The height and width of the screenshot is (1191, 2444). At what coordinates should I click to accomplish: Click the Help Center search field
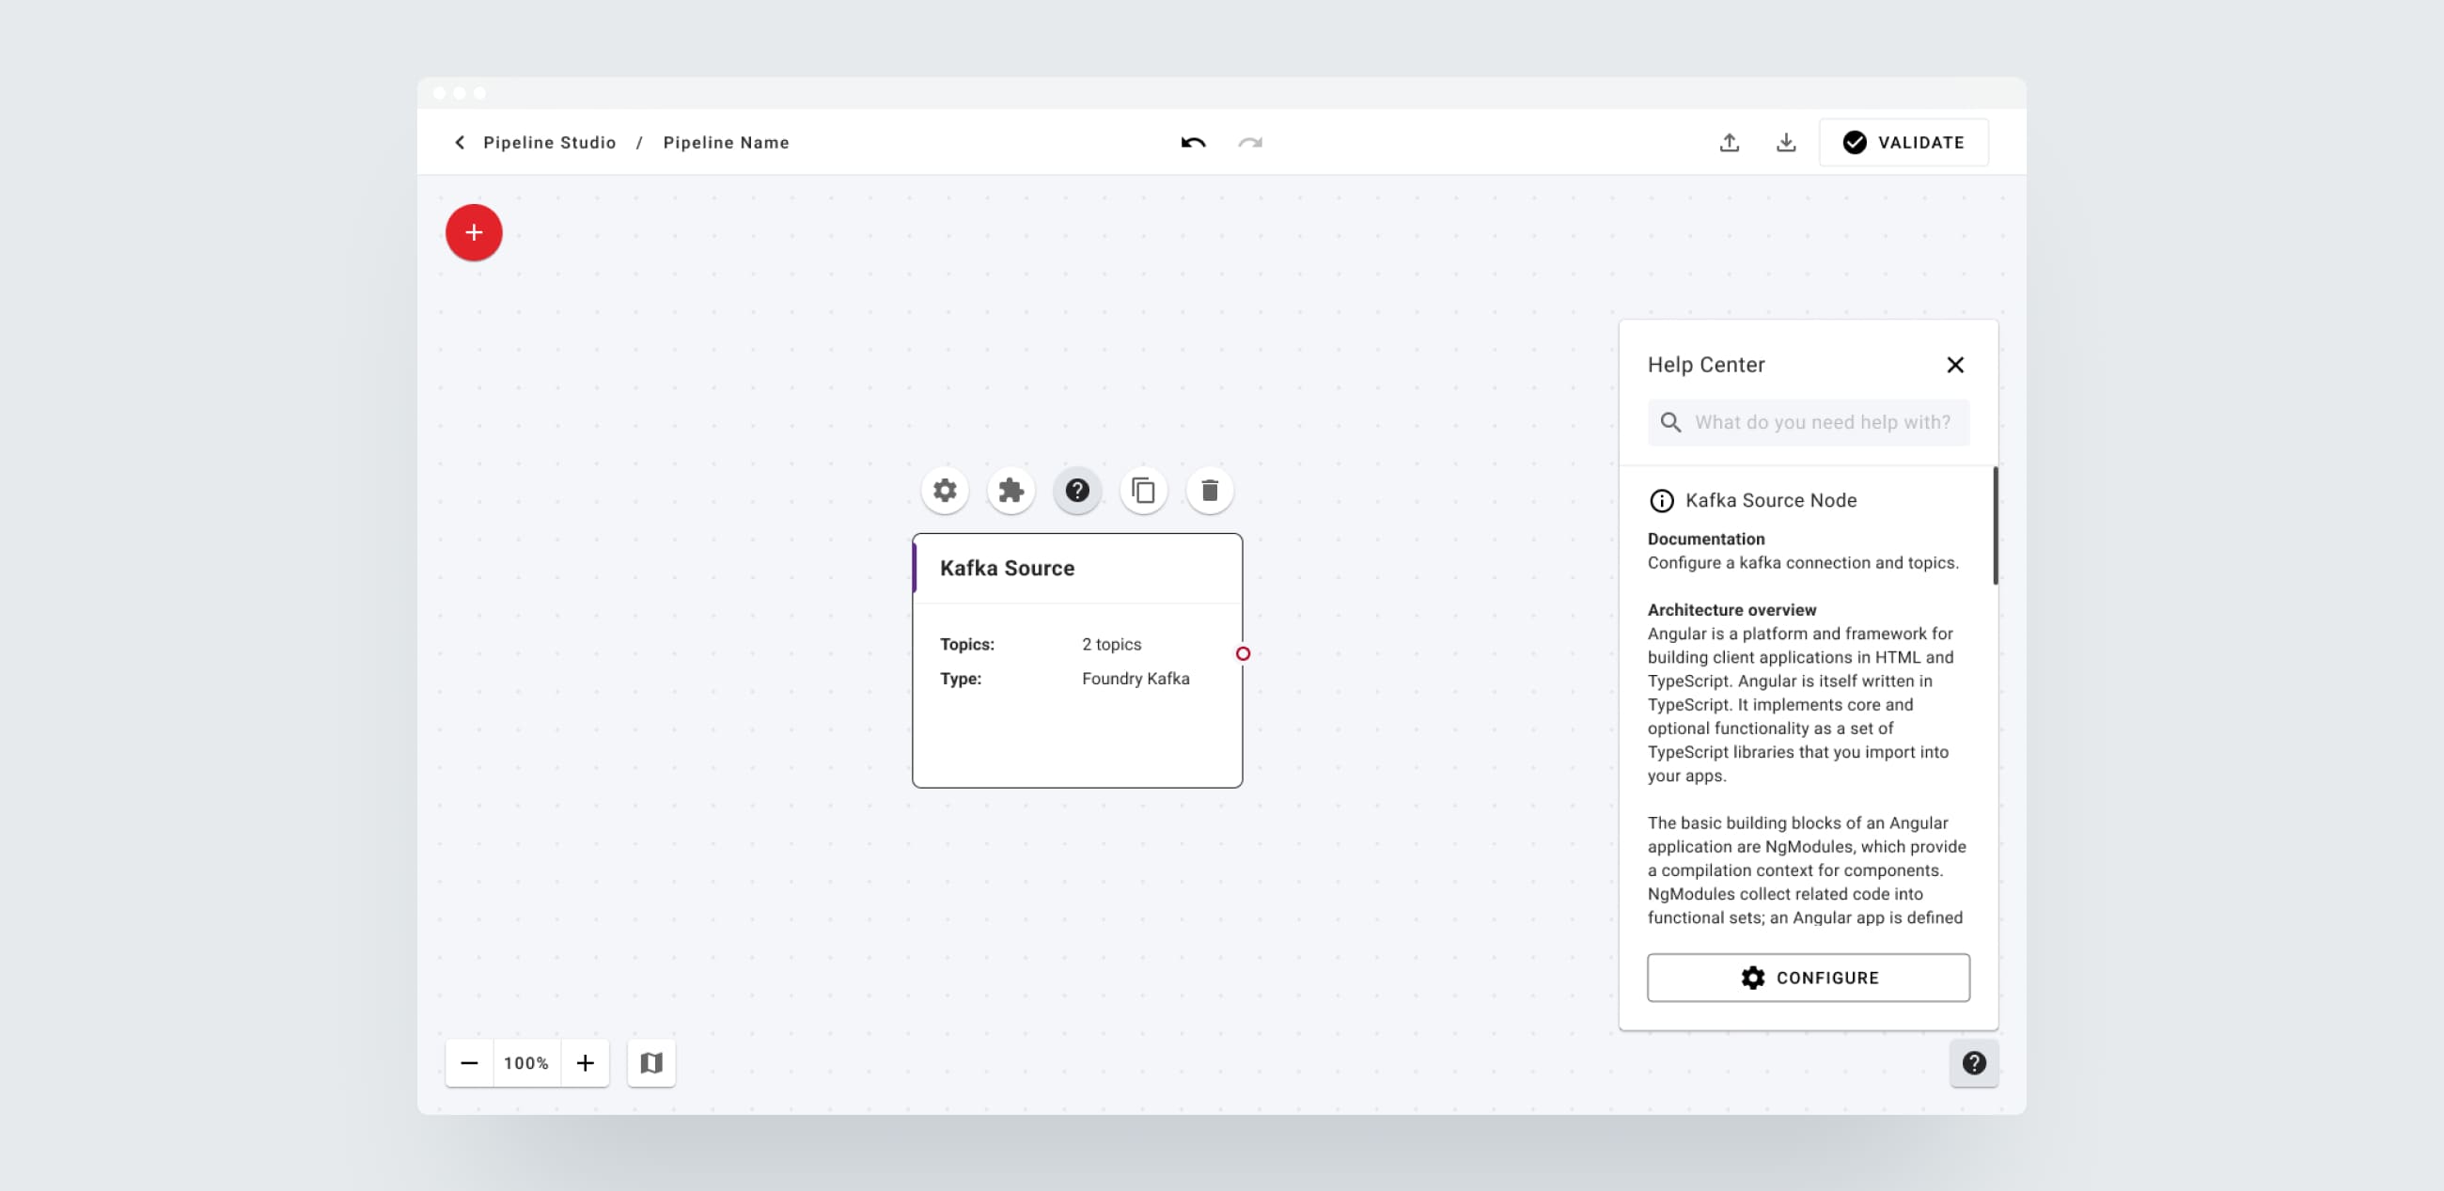pyautogui.click(x=1822, y=422)
